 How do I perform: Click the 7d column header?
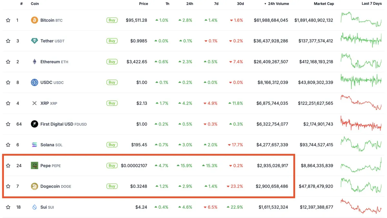pyautogui.click(x=216, y=4)
